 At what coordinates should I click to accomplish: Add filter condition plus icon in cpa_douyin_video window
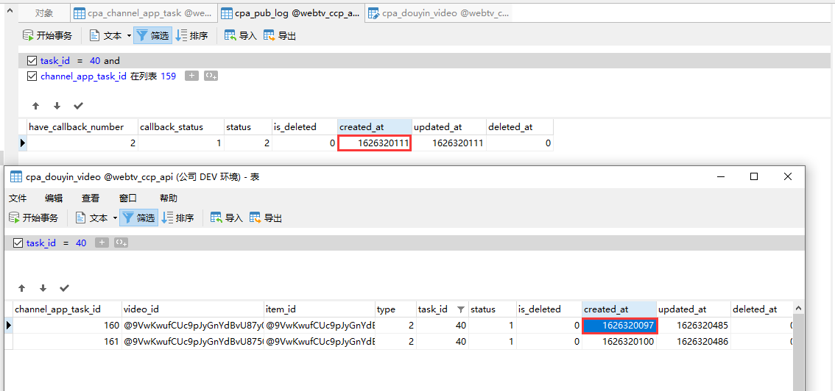tap(102, 243)
